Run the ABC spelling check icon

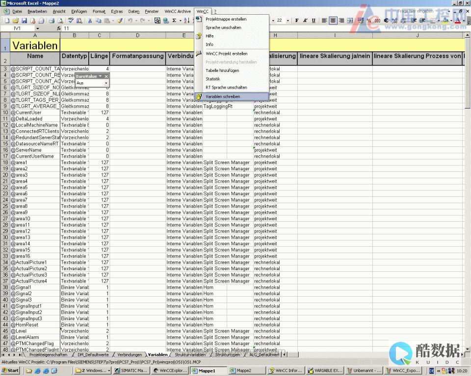tap(71, 21)
